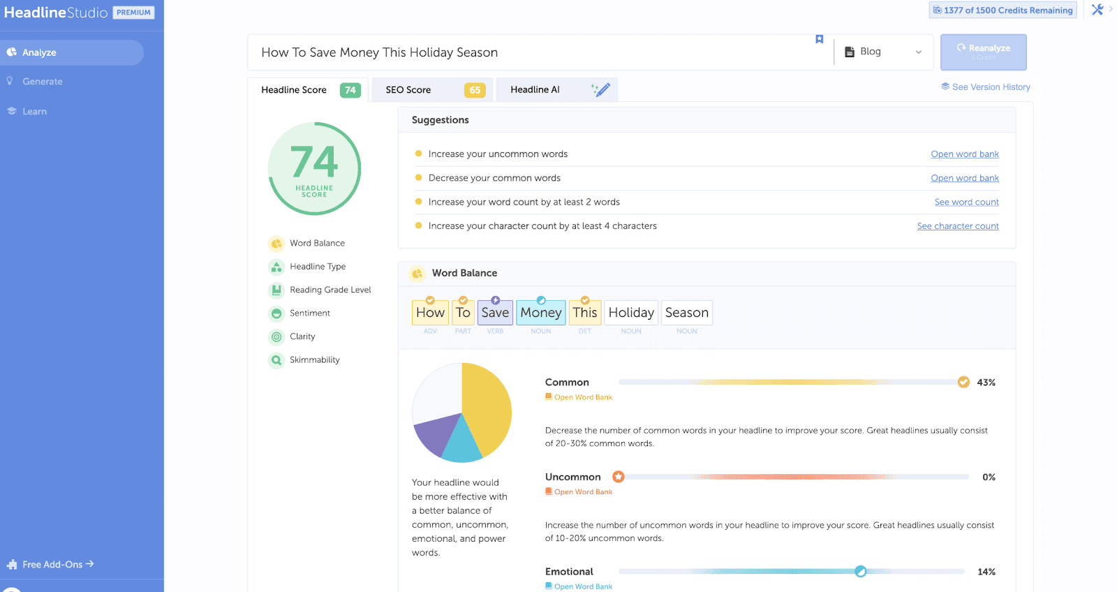
Task: Open the tools wrench icon at top right
Action: pos(1097,10)
